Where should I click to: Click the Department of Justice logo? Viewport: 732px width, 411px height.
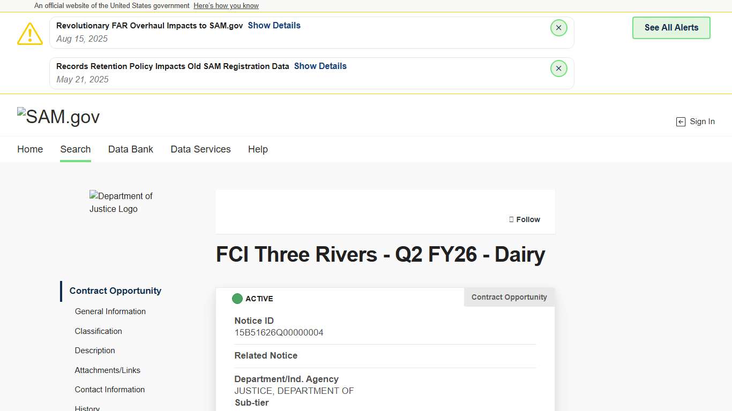click(x=121, y=202)
